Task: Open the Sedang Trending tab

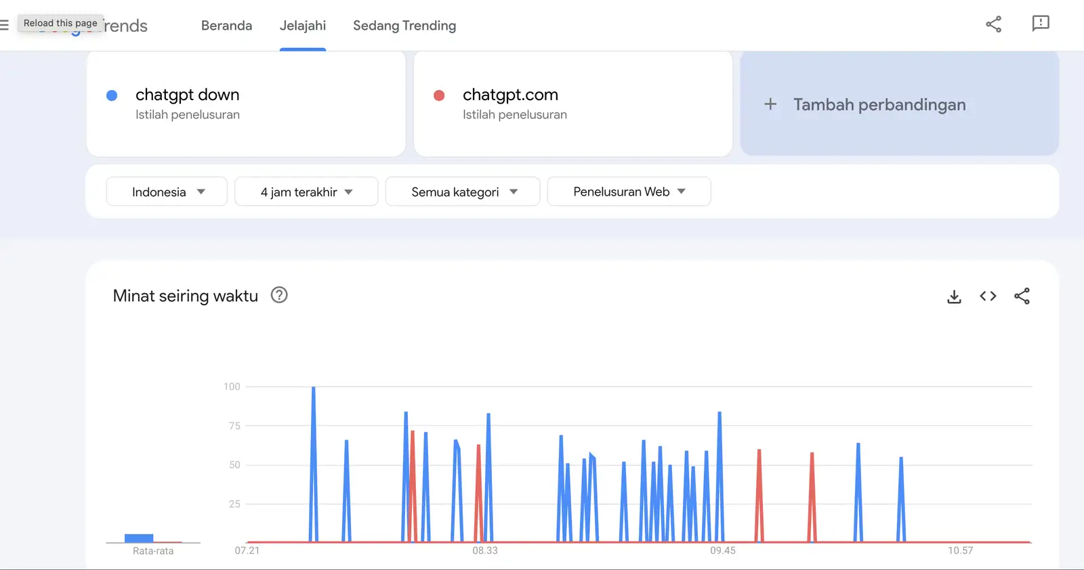Action: pyautogui.click(x=404, y=26)
